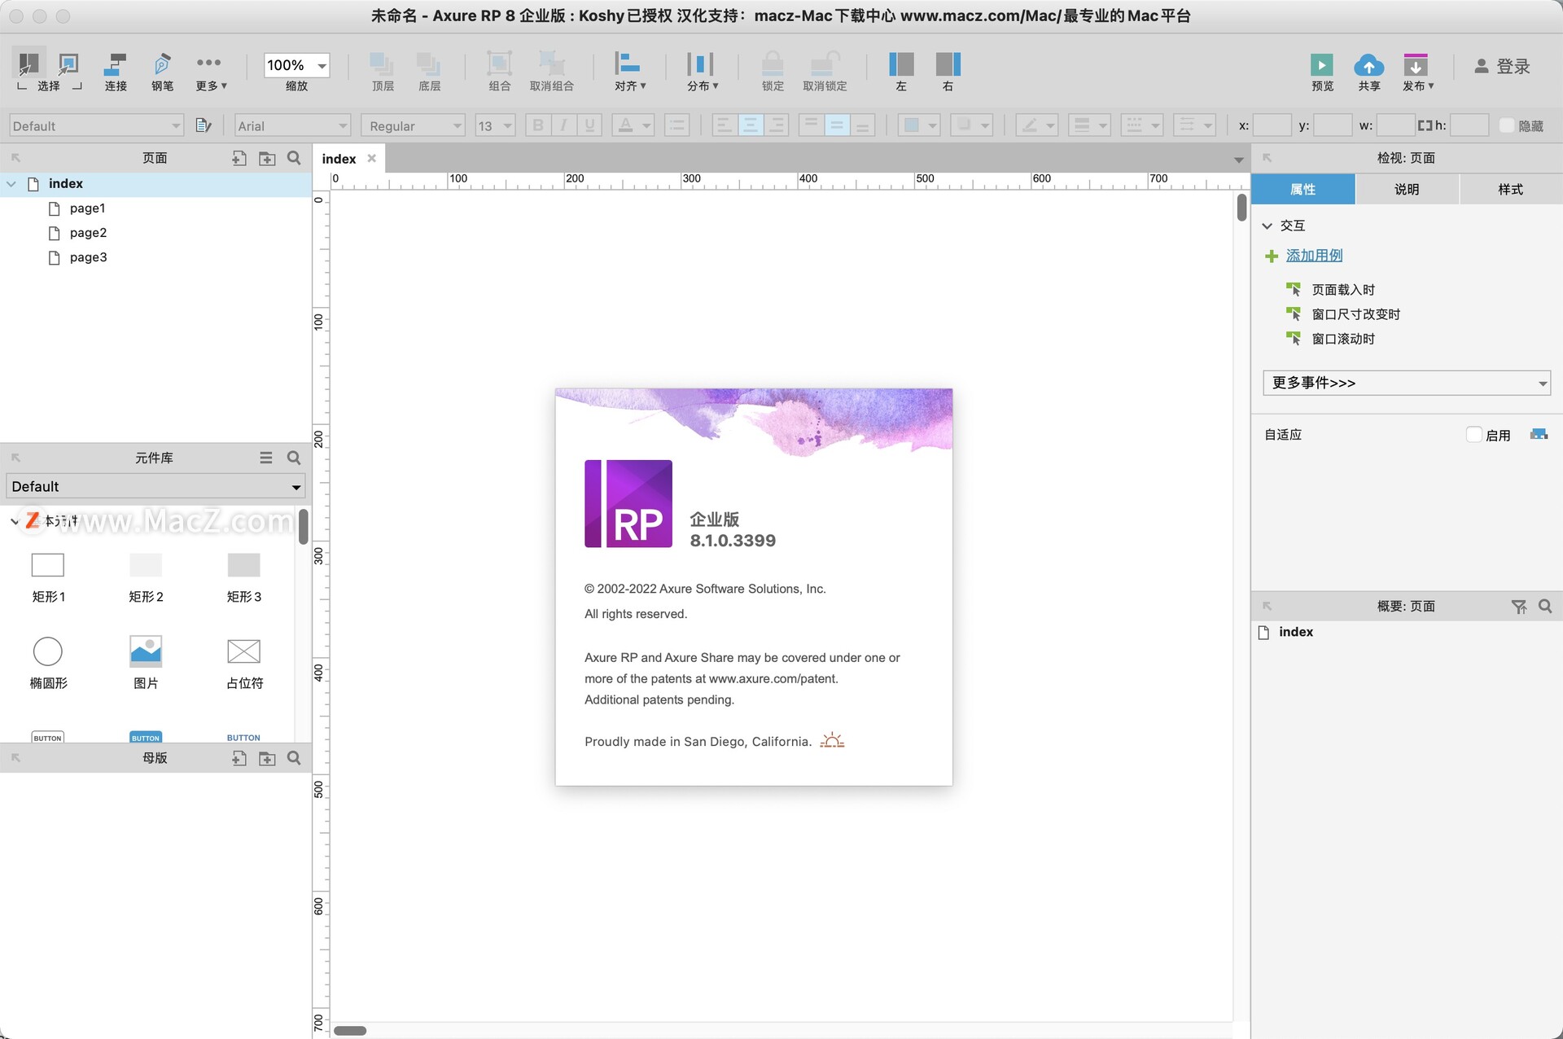
Task: Enable the 自适应 启用 checkbox
Action: click(x=1474, y=435)
